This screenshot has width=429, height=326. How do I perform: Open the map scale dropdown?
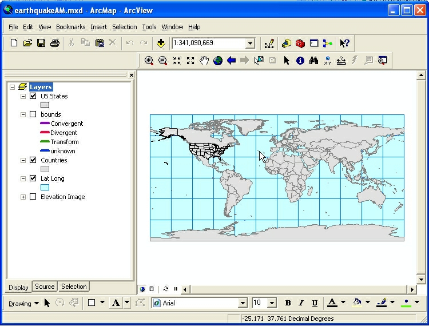pos(250,43)
